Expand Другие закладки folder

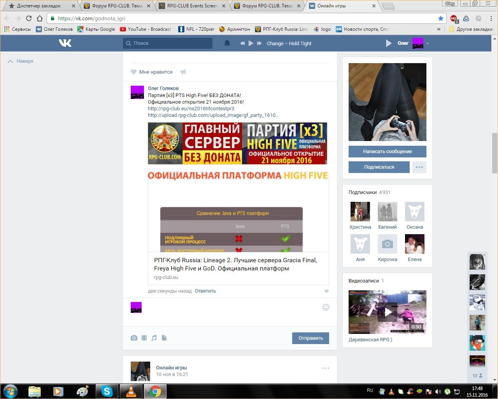click(x=470, y=29)
